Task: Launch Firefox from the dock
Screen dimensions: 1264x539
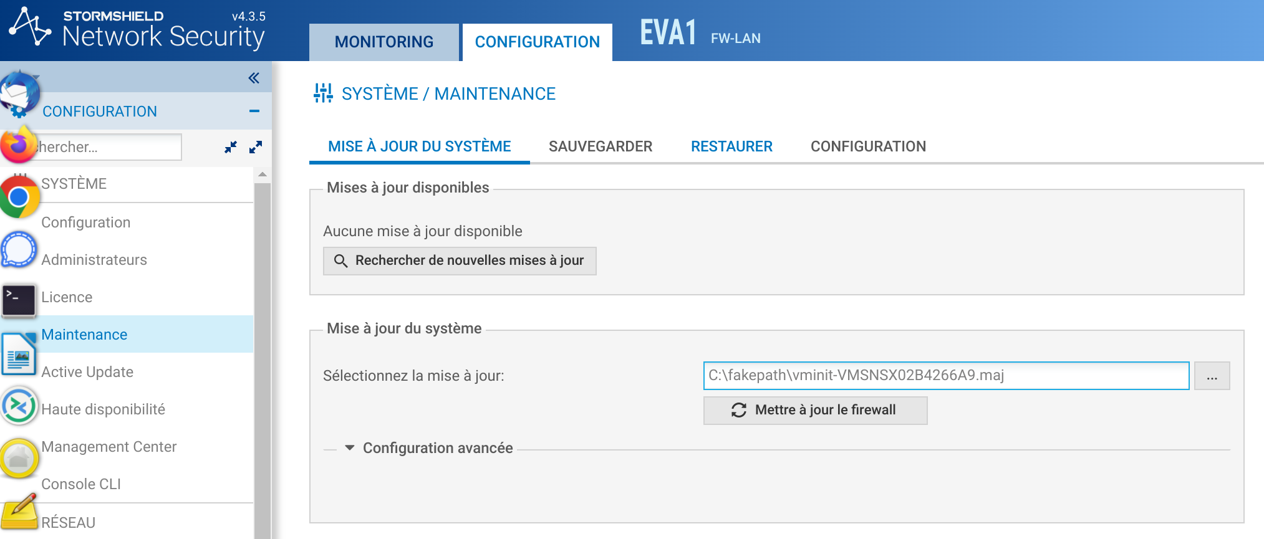Action: [19, 145]
